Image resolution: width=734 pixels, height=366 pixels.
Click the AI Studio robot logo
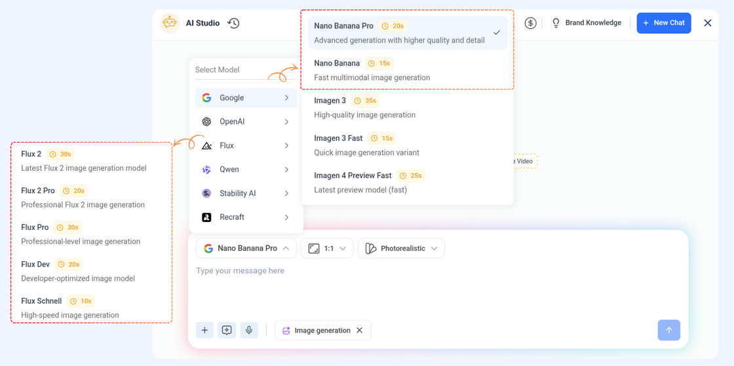pyautogui.click(x=170, y=23)
